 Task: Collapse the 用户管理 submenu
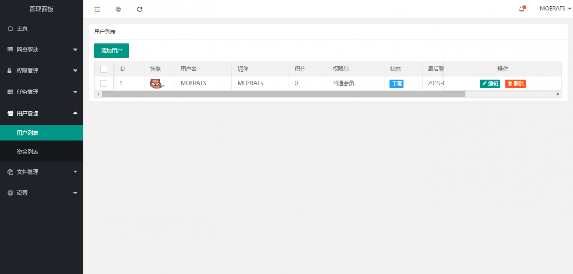pos(41,113)
